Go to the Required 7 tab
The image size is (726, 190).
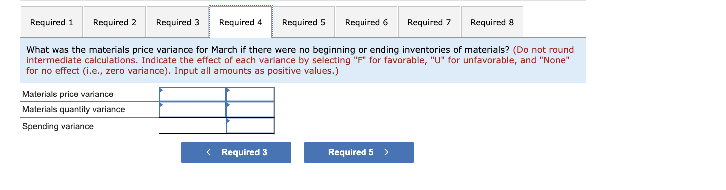pos(429,22)
